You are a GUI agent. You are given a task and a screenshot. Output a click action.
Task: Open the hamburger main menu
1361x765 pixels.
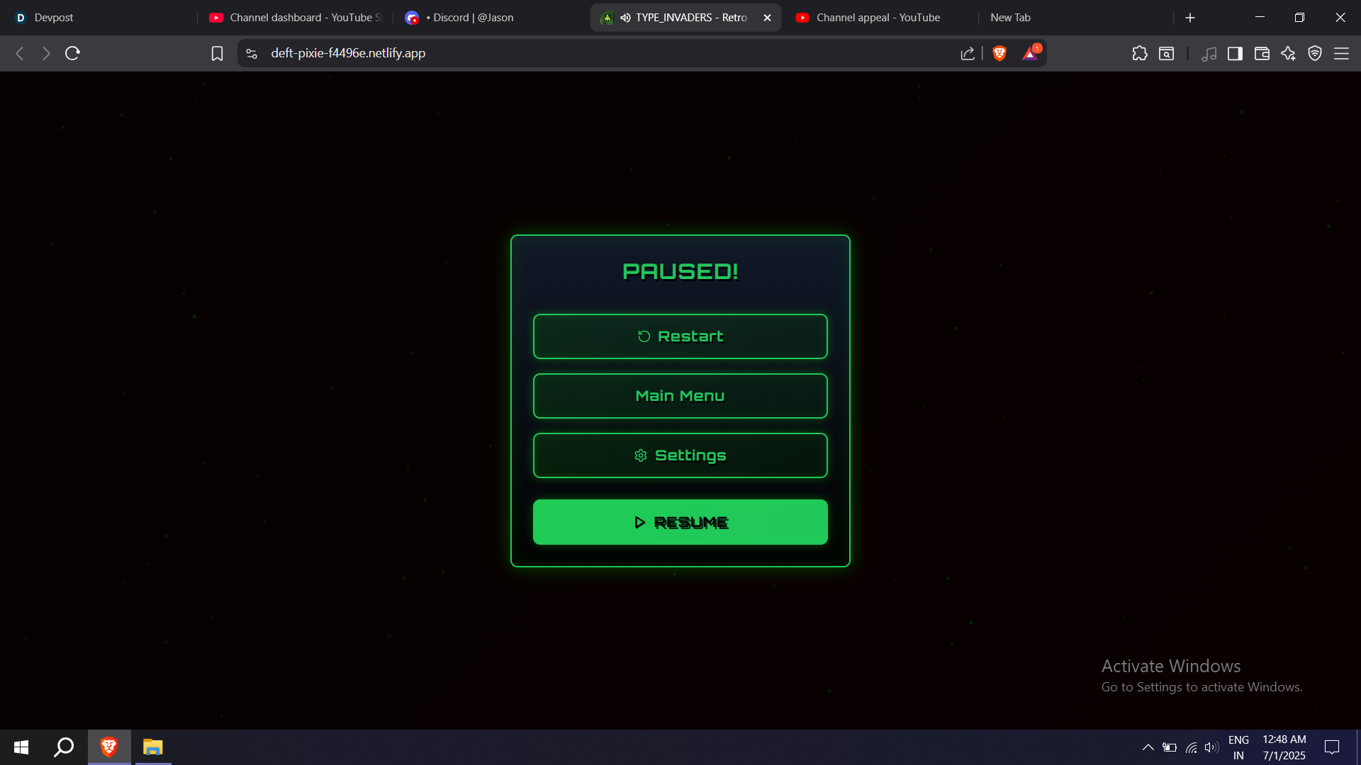tap(1341, 53)
